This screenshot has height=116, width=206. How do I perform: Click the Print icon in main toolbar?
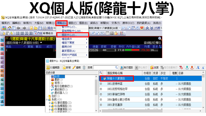click(x=45, y=28)
